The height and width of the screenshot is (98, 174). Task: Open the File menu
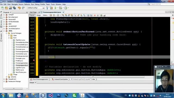pyautogui.click(x=1, y=4)
